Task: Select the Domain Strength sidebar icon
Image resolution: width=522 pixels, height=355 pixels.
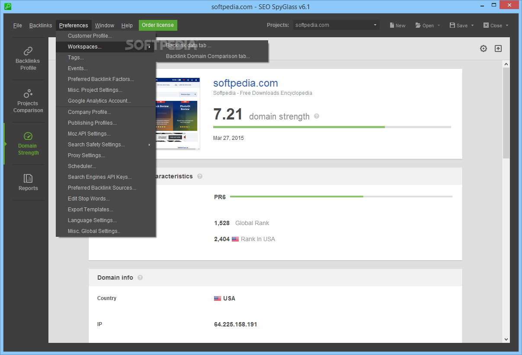Action: pyautogui.click(x=28, y=136)
